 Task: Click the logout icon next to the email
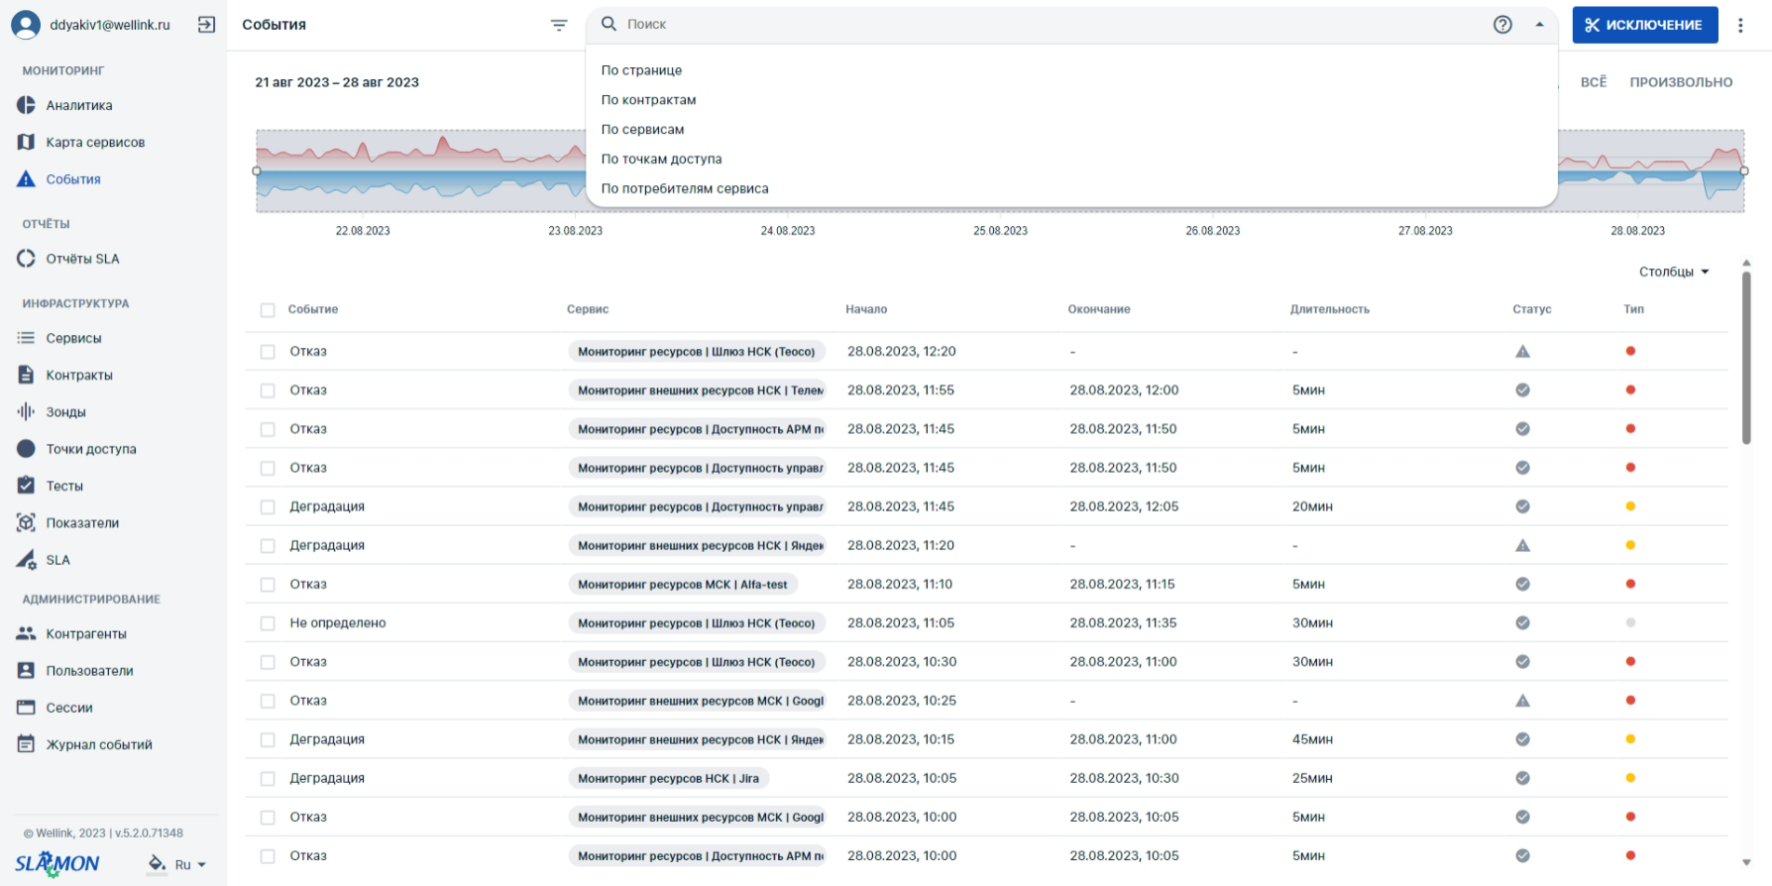pyautogui.click(x=206, y=25)
